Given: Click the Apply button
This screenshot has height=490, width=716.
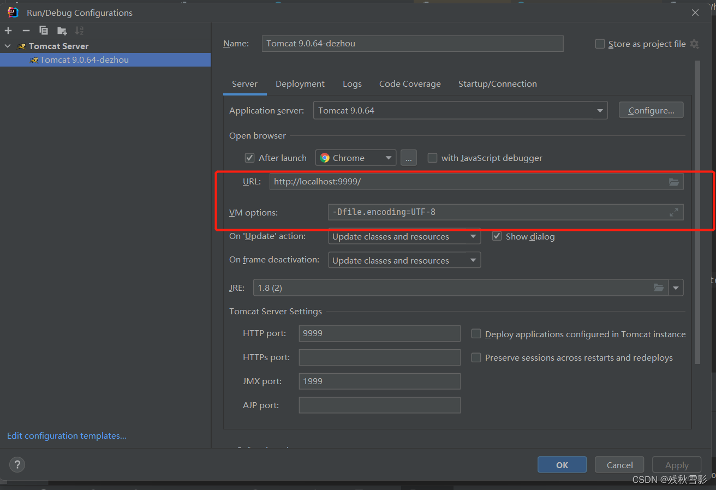Looking at the screenshot, I should [677, 465].
